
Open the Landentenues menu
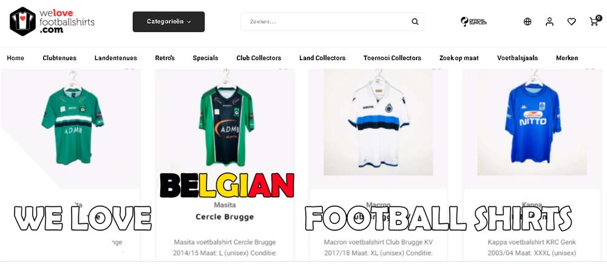coord(116,58)
